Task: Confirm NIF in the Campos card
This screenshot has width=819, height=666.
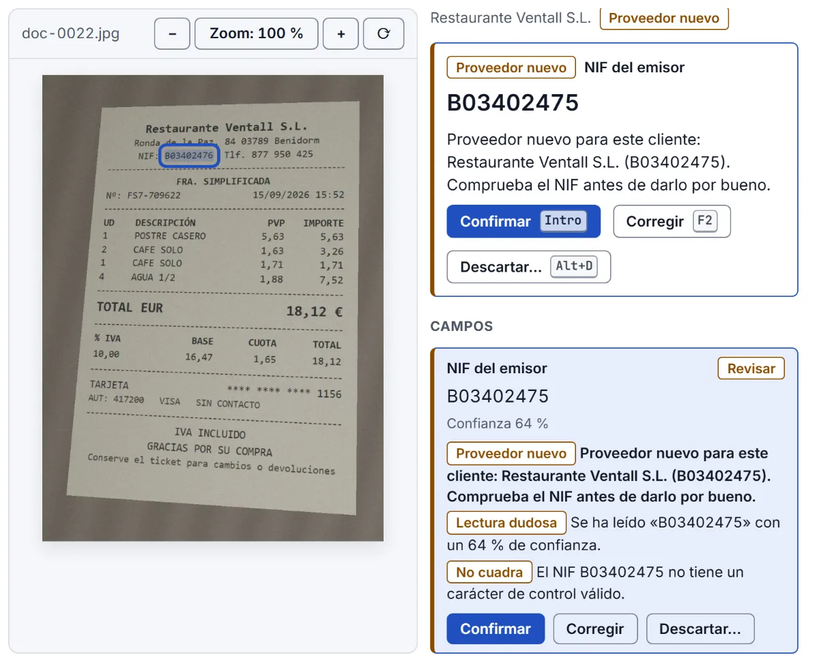Action: pos(495,629)
